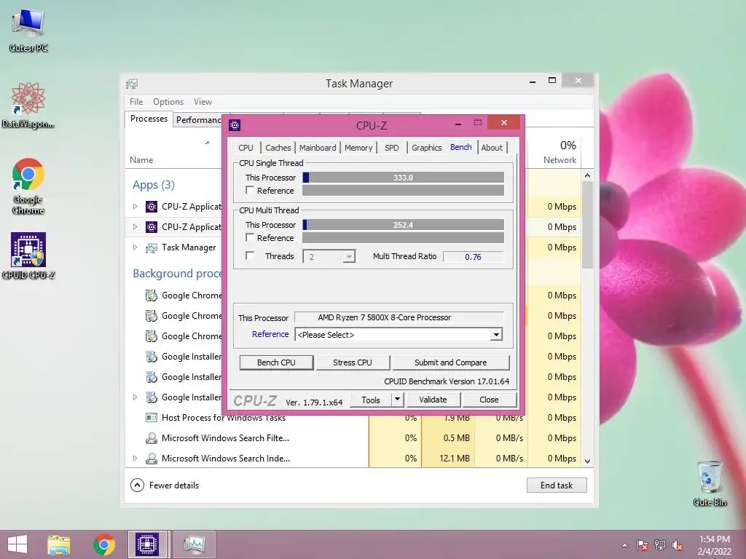
Task: Enable the Threads checkbox
Action: click(x=250, y=255)
